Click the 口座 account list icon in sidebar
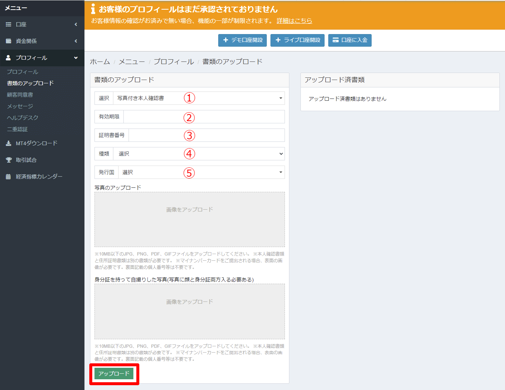The height and width of the screenshot is (390, 505). coord(8,24)
